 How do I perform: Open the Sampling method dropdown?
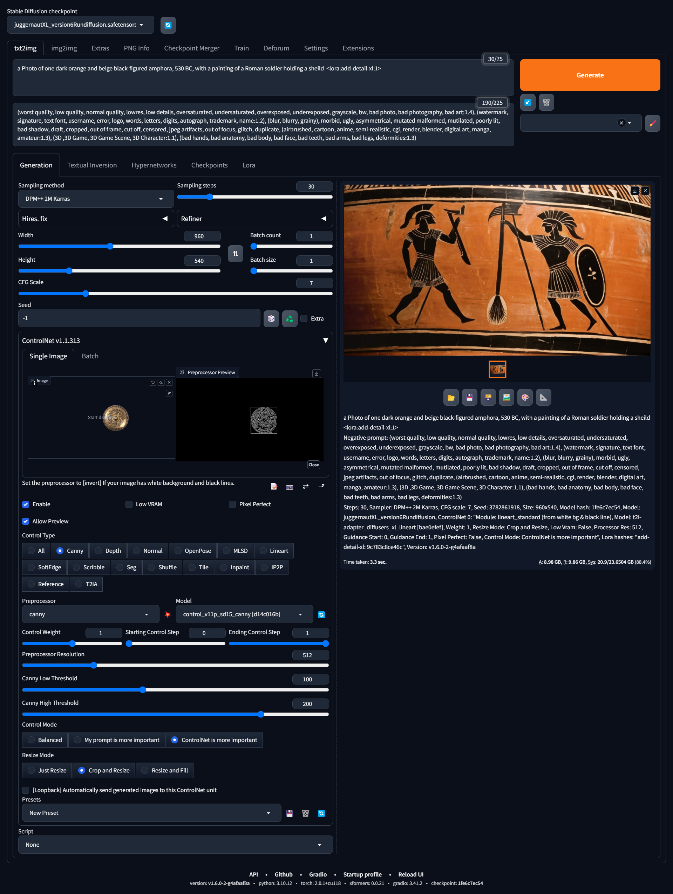click(x=96, y=199)
